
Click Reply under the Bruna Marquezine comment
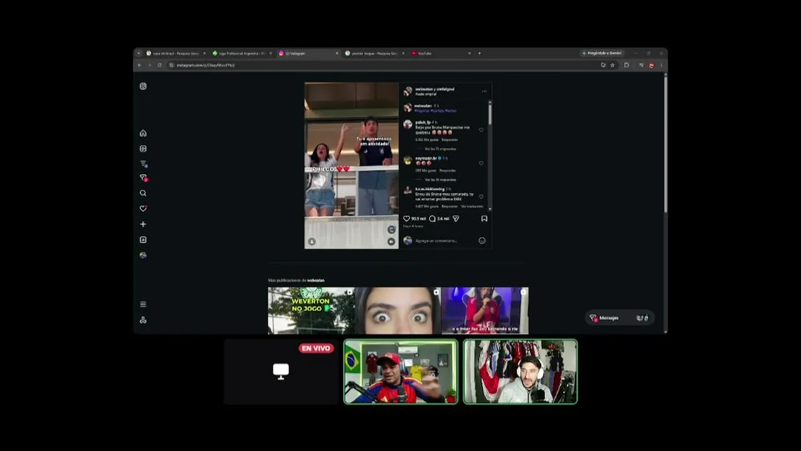click(450, 140)
